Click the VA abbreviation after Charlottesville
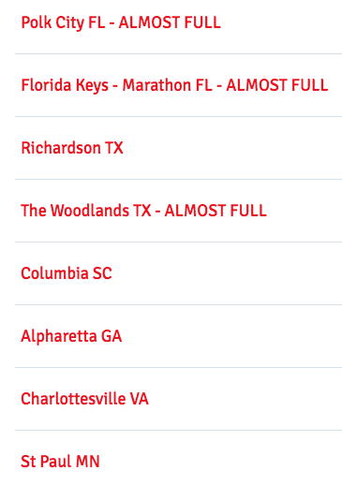 pyautogui.click(x=139, y=399)
